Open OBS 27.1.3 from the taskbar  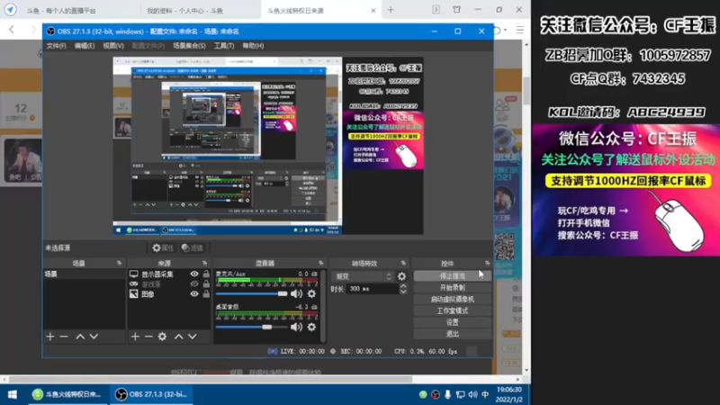(x=151, y=394)
